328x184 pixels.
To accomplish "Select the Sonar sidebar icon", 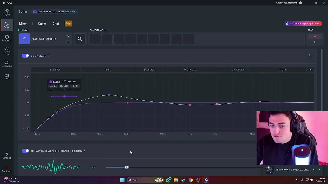I will pyautogui.click(x=7, y=25).
